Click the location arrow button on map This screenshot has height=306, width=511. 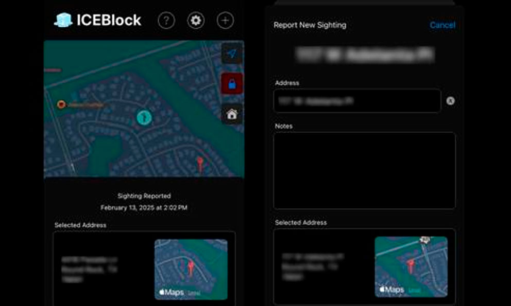232,54
